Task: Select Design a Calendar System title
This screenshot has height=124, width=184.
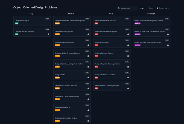Action: coord(104,53)
